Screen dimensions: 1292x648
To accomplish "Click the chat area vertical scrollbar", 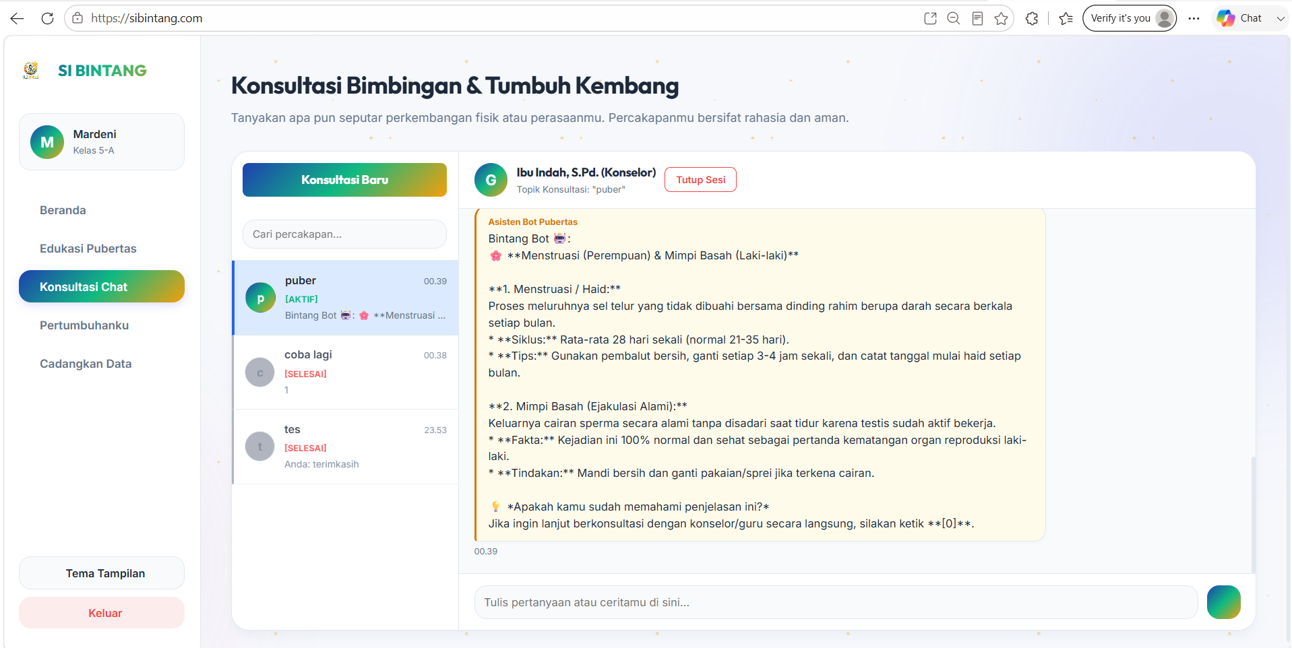I will pyautogui.click(x=1254, y=514).
